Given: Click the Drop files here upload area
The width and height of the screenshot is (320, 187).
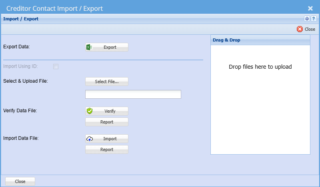Looking at the screenshot, I should coord(260,100).
